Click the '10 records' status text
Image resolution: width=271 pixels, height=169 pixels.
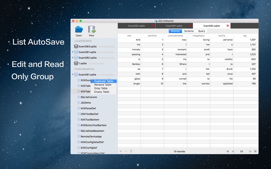(180, 151)
